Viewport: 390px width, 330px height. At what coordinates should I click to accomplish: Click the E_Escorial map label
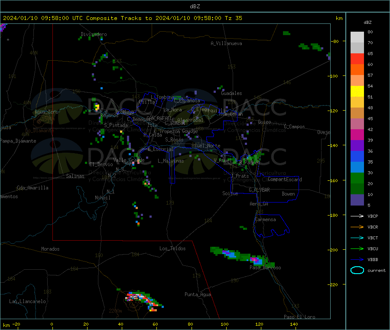(x=161, y=149)
